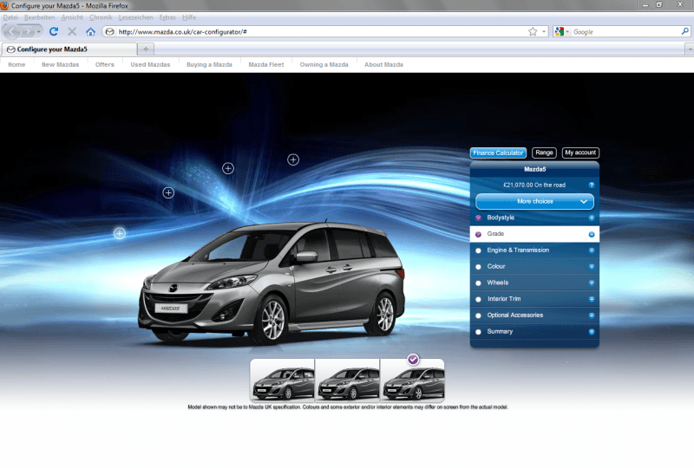
Task: Select the third checked Mazda5 thumbnail
Action: [x=413, y=380]
